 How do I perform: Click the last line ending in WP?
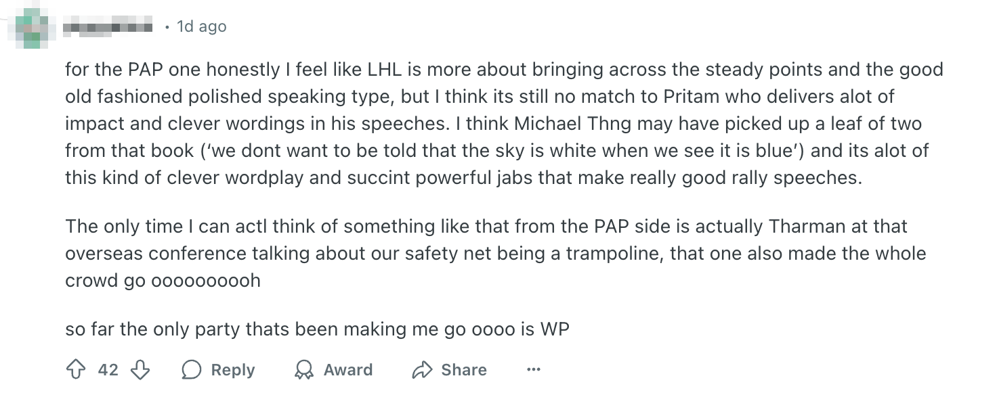[317, 329]
